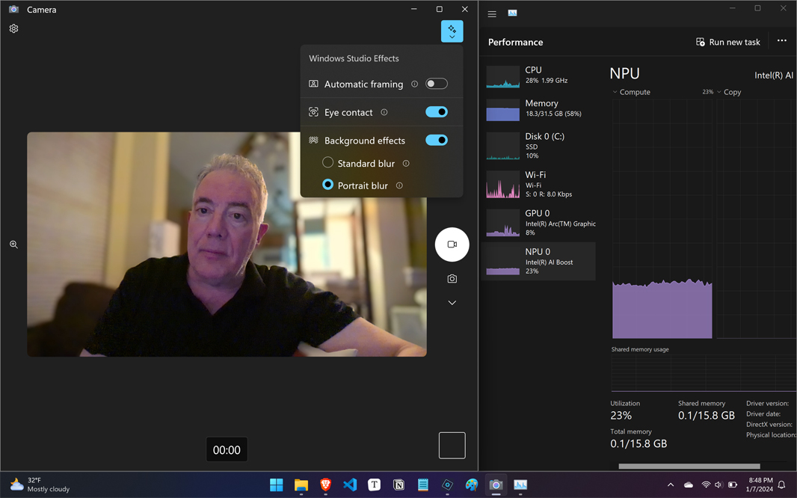This screenshot has width=797, height=498.
Task: Enable Automatic framing toggle
Action: click(437, 84)
